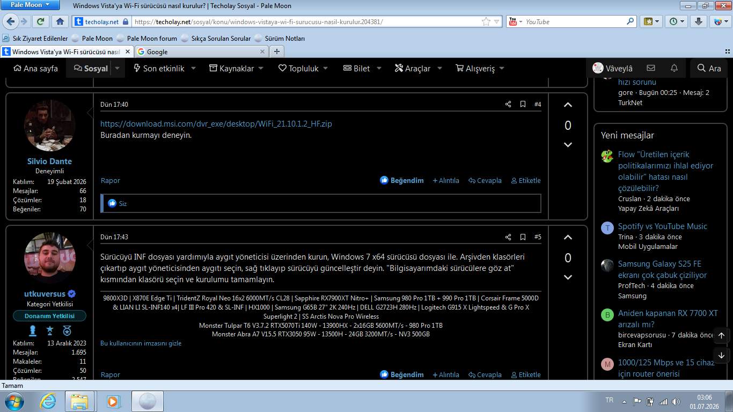Expand the Araçlar dropdown arrow
The width and height of the screenshot is (733, 412).
(439, 68)
